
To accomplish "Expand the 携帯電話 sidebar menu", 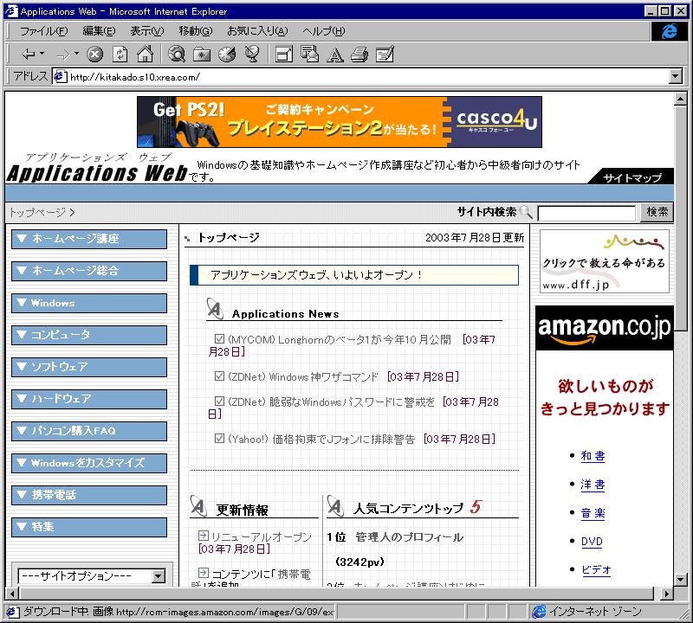I will point(89,495).
